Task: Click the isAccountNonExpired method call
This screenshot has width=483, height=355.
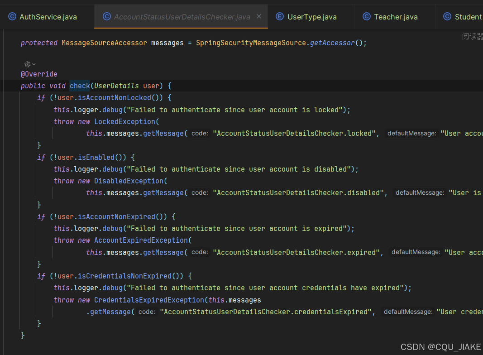Action: coord(116,217)
